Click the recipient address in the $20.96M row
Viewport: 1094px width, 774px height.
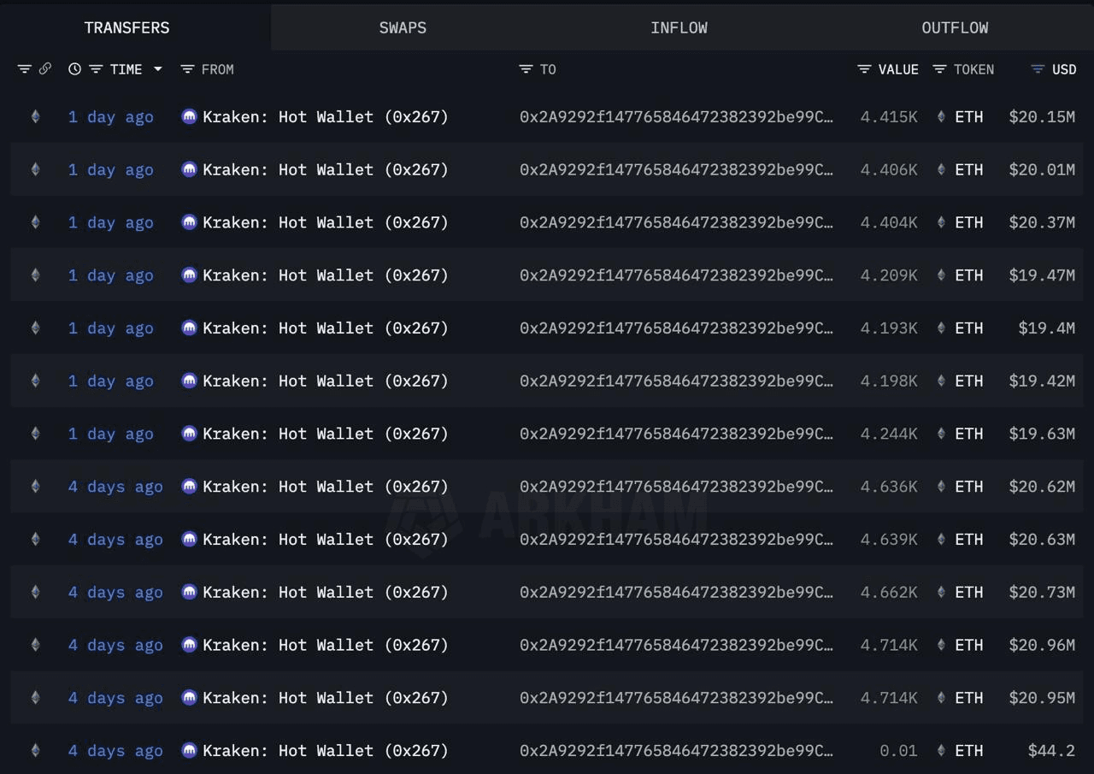675,645
